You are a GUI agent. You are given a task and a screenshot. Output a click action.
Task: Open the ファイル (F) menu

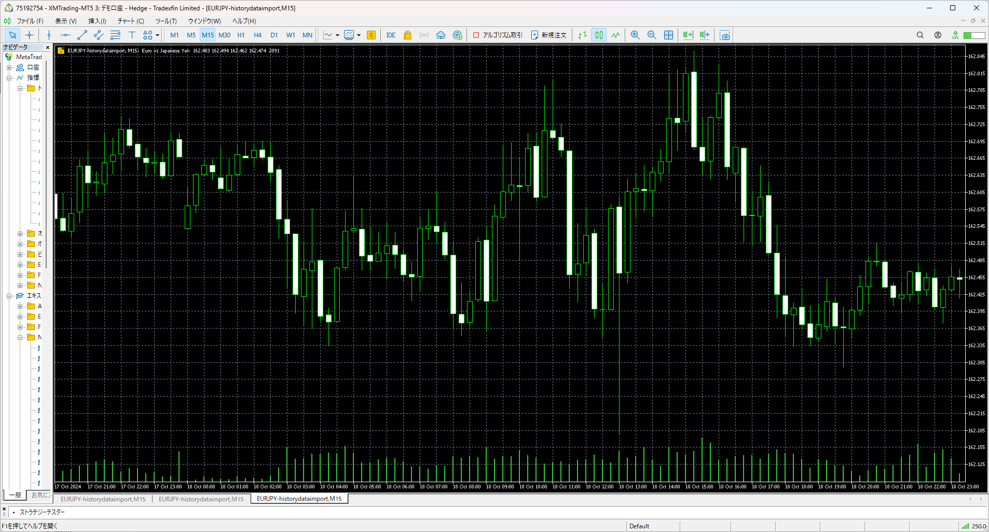tap(30, 21)
